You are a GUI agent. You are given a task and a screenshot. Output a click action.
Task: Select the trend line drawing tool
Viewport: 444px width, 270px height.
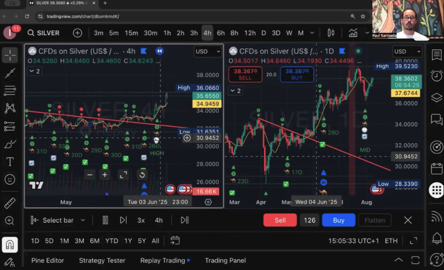(x=10, y=72)
